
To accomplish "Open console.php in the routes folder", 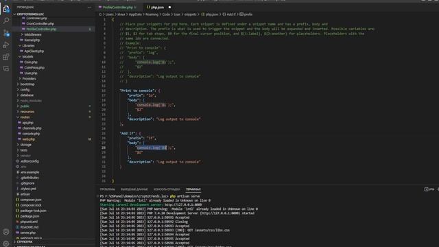I will tap(31, 134).
